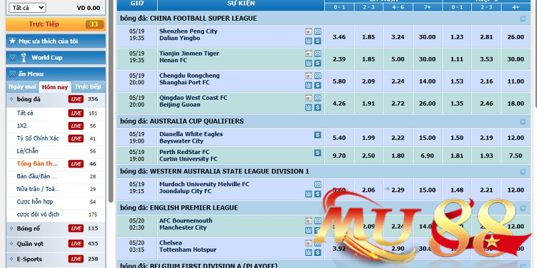Open pitch tracker icon for Qingdao West Coast FC

pyautogui.click(x=318, y=98)
